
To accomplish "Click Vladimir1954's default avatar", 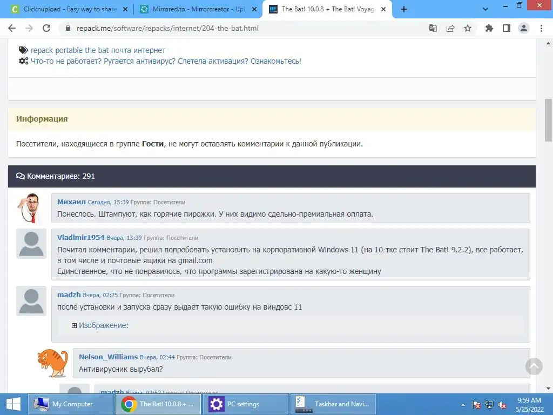I will pos(31,244).
